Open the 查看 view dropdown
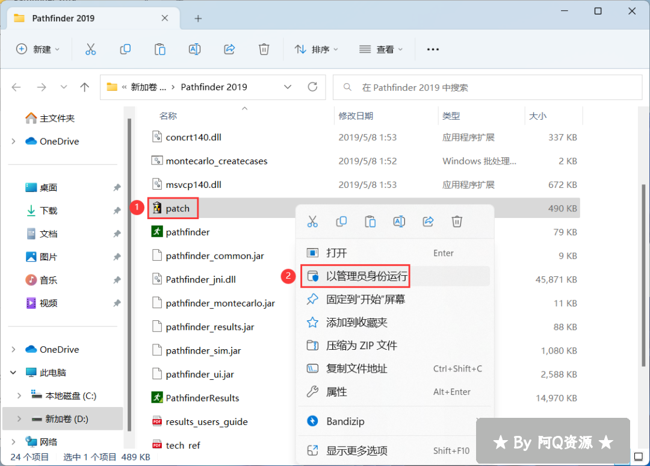Screen dimensions: 650x466 tap(381, 49)
